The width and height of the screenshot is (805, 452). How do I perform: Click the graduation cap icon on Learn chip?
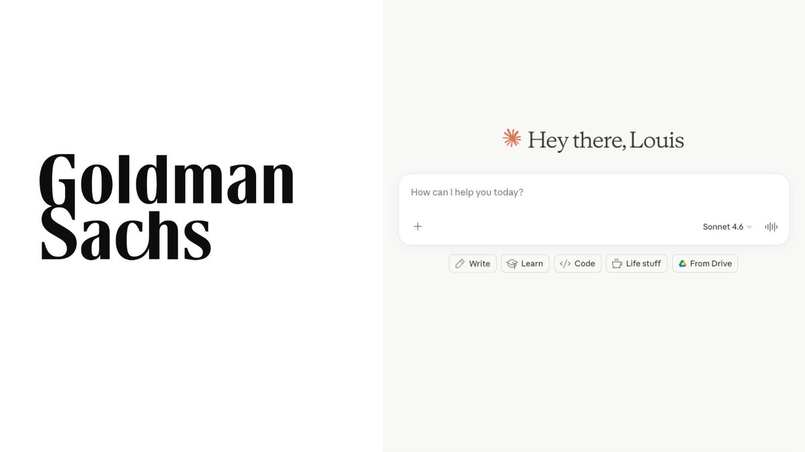click(x=512, y=264)
